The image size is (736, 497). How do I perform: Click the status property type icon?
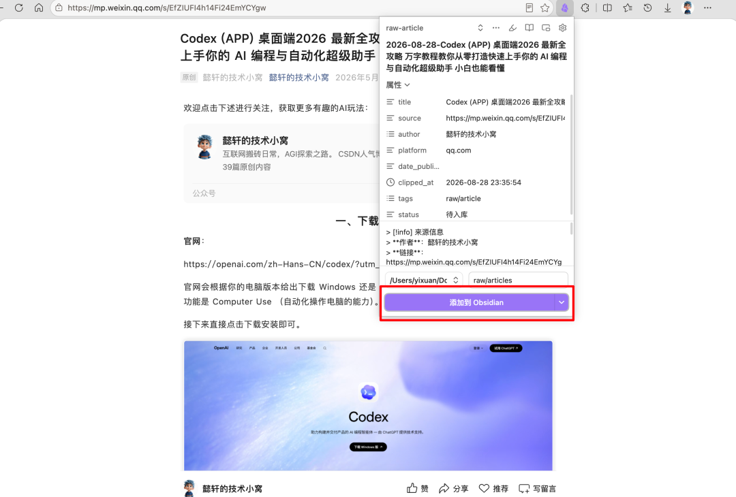390,214
